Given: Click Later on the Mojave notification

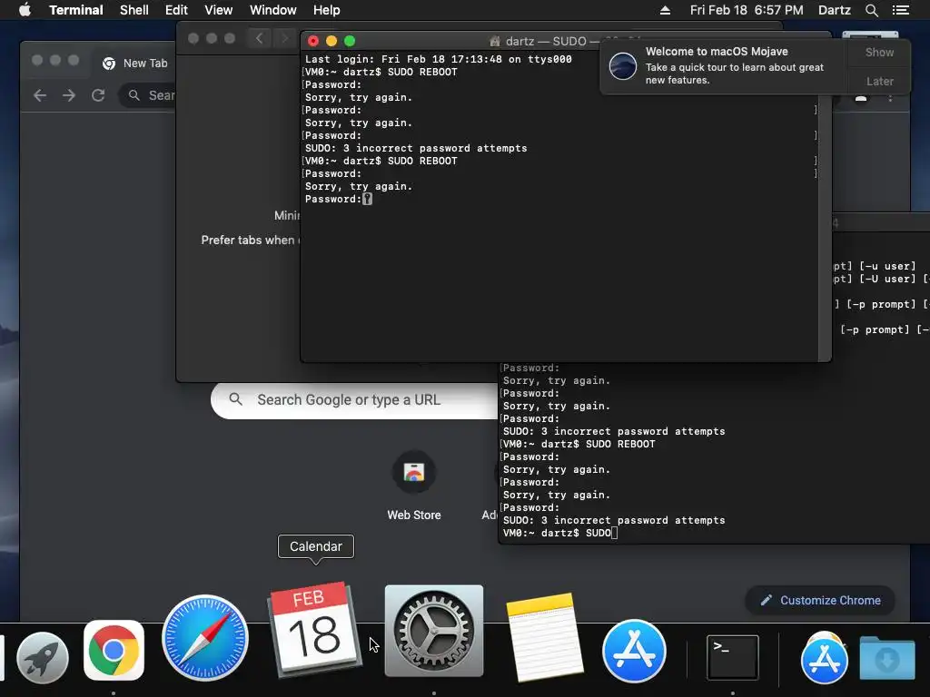Looking at the screenshot, I should click(x=879, y=81).
